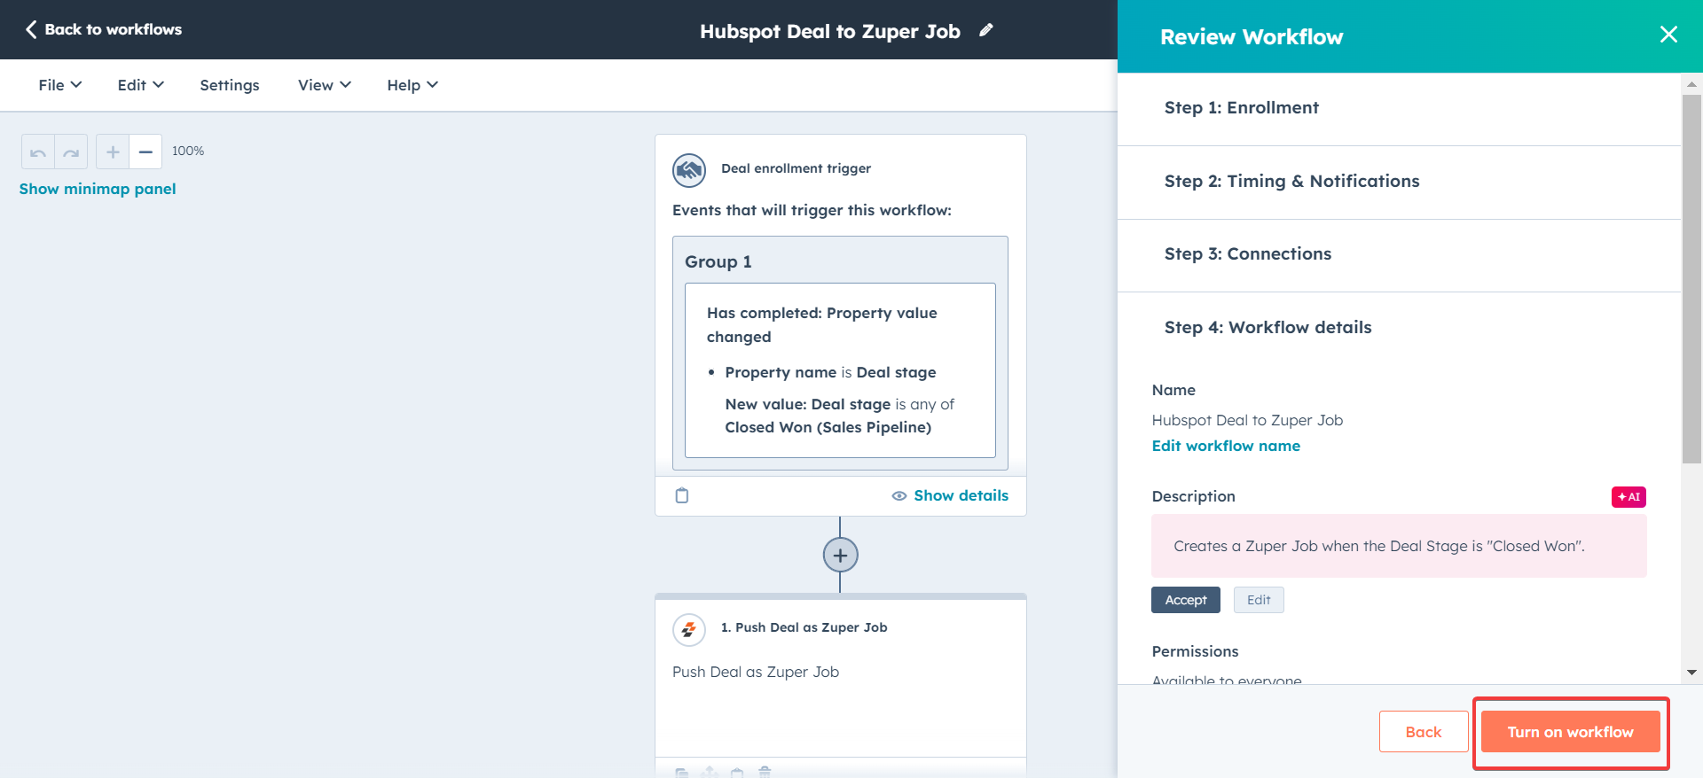Open the File dropdown menu
The height and width of the screenshot is (778, 1703).
(59, 85)
